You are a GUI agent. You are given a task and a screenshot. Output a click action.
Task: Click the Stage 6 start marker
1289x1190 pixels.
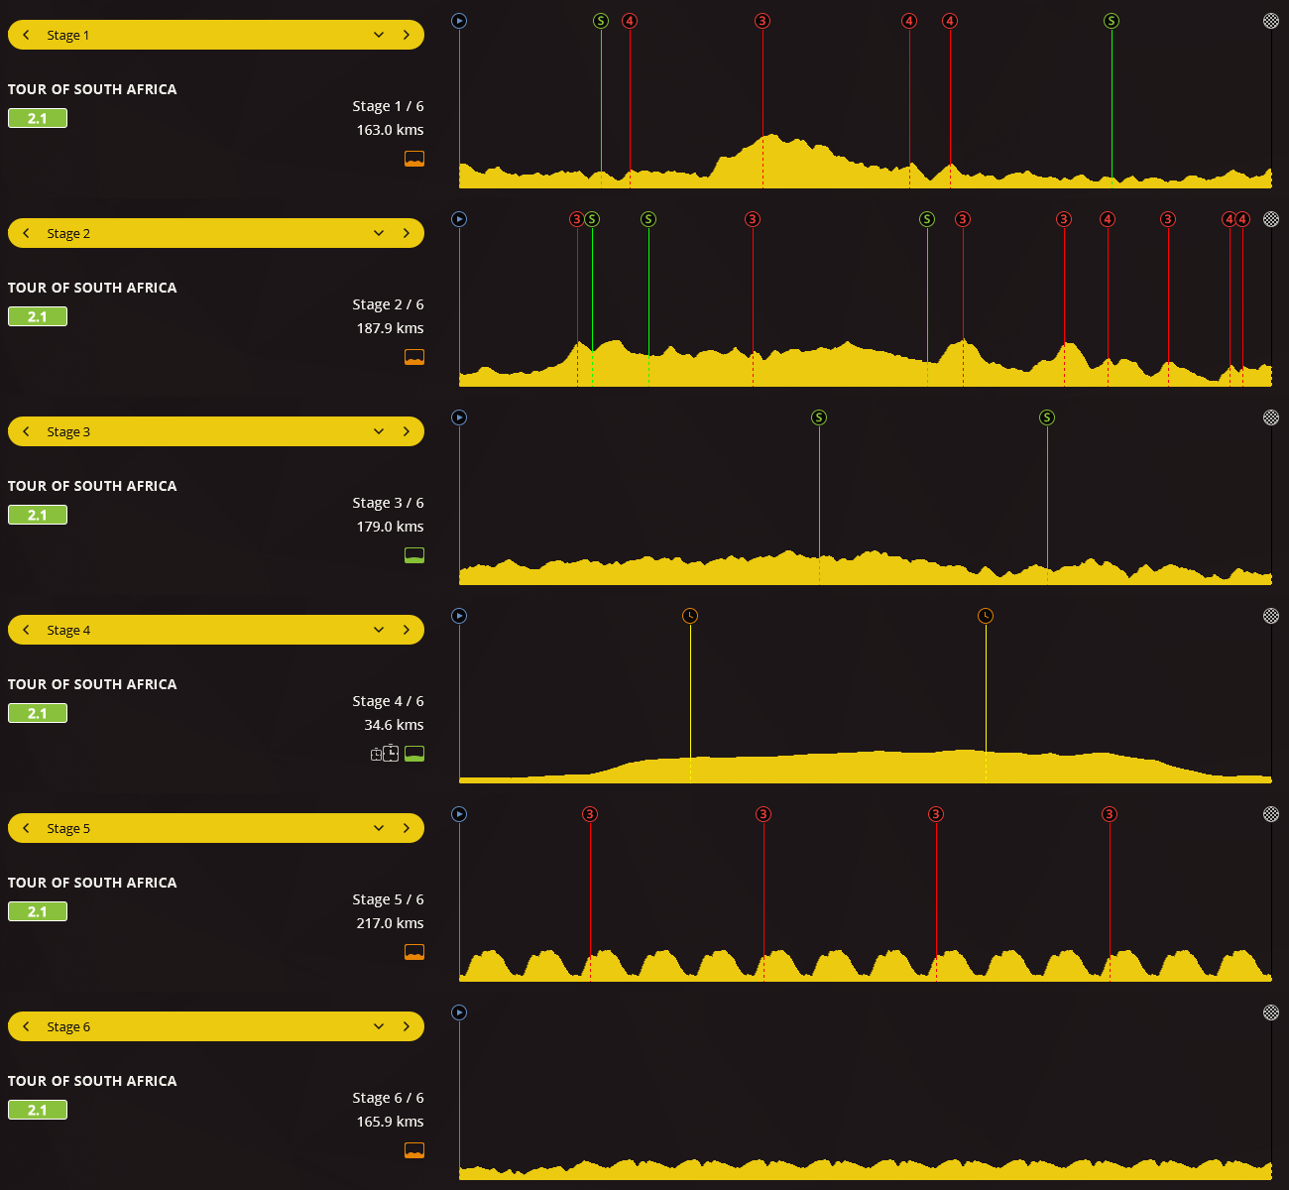tap(459, 1012)
